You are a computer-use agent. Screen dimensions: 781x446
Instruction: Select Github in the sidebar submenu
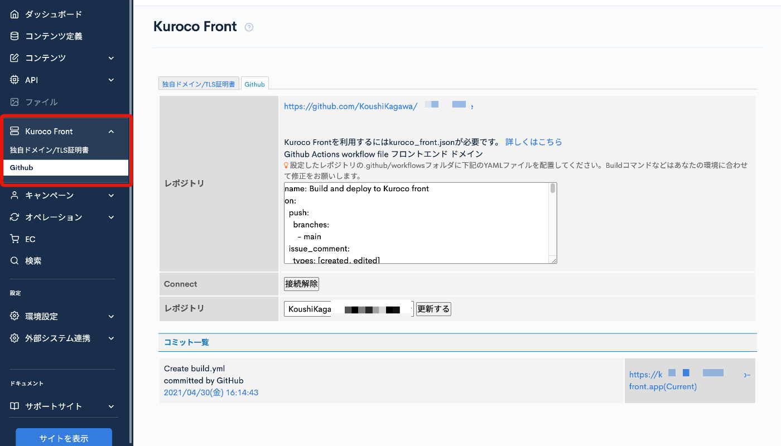(x=66, y=168)
